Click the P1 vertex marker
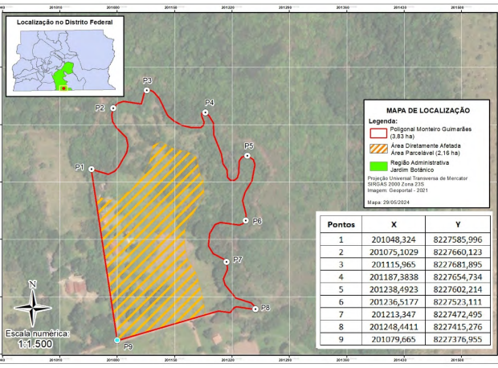Image resolution: width=498 pixels, height=368 pixels. pos(92,169)
